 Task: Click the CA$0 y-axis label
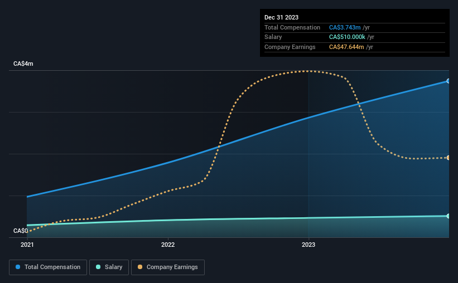click(21, 231)
